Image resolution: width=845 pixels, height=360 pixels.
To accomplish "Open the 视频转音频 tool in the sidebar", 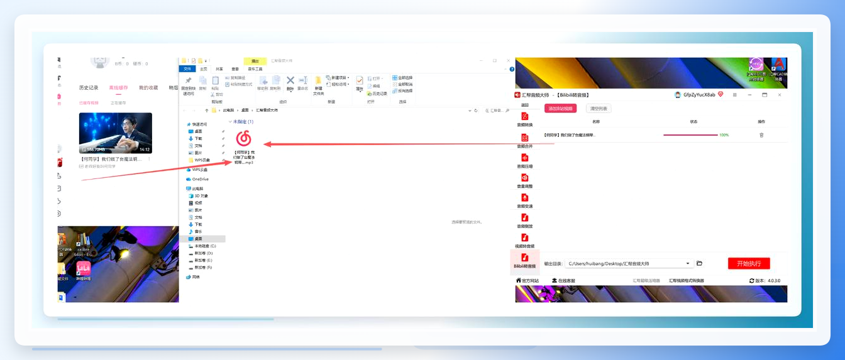I will point(524,241).
